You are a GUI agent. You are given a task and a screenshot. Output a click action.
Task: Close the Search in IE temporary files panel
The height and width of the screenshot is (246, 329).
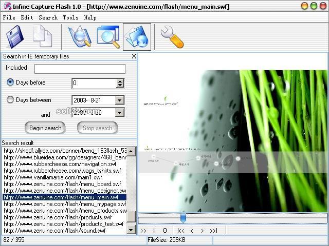click(134, 56)
